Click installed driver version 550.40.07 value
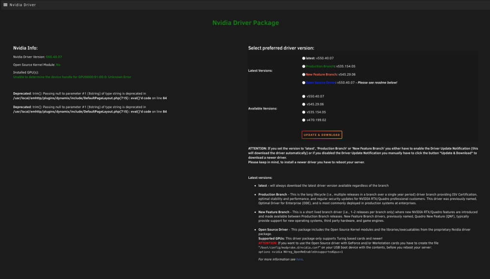The width and height of the screenshot is (490, 279). (x=54, y=57)
